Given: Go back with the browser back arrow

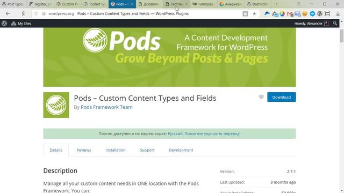Looking at the screenshot, I should (x=8, y=13).
